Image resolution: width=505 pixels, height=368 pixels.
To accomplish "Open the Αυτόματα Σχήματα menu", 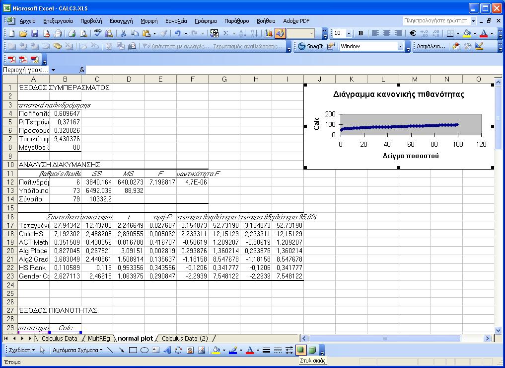I will (x=77, y=350).
